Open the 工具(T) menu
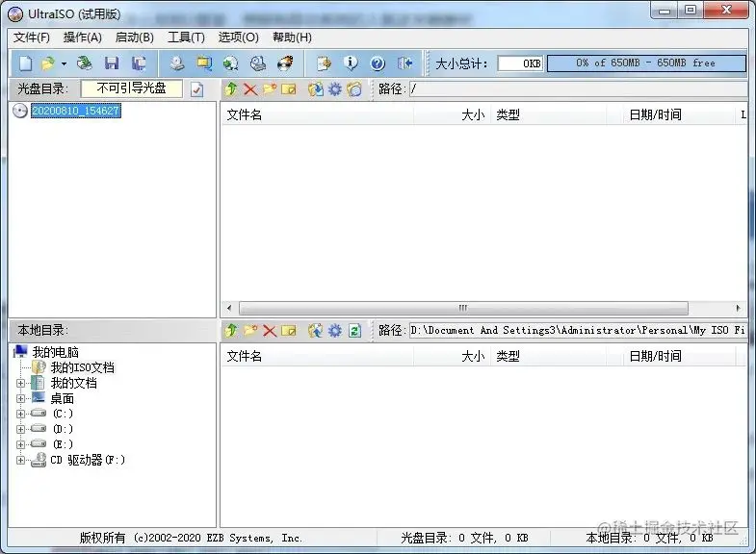The width and height of the screenshot is (756, 554). (186, 38)
